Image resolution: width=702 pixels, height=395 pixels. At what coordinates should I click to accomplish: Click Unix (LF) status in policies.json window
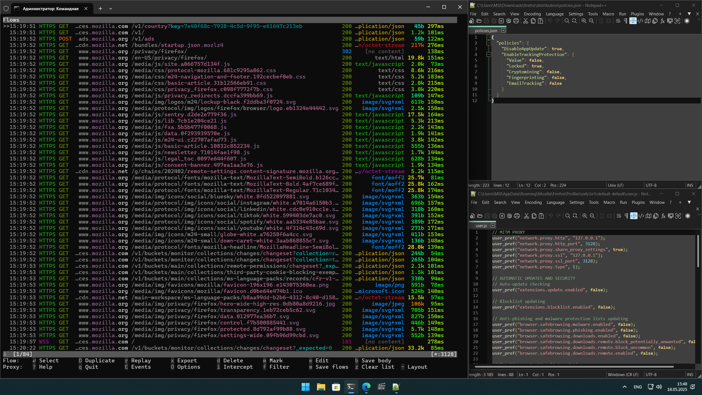tap(616, 185)
